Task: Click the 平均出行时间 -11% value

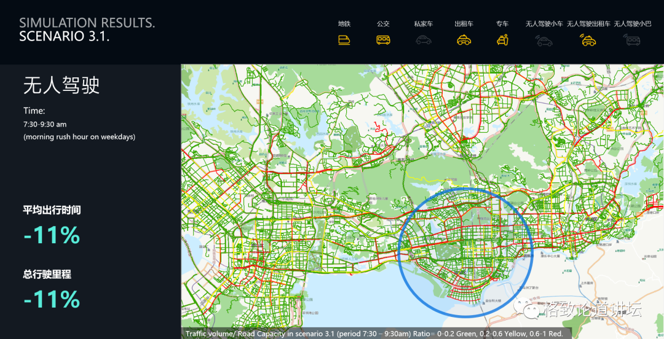Action: click(x=52, y=235)
